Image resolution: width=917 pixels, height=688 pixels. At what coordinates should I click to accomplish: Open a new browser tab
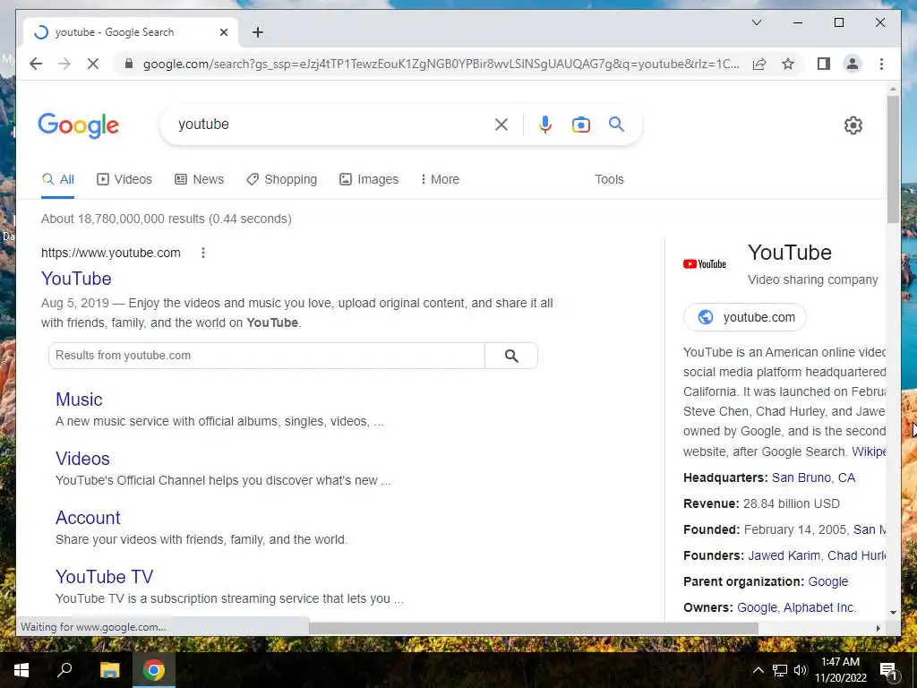pos(258,32)
